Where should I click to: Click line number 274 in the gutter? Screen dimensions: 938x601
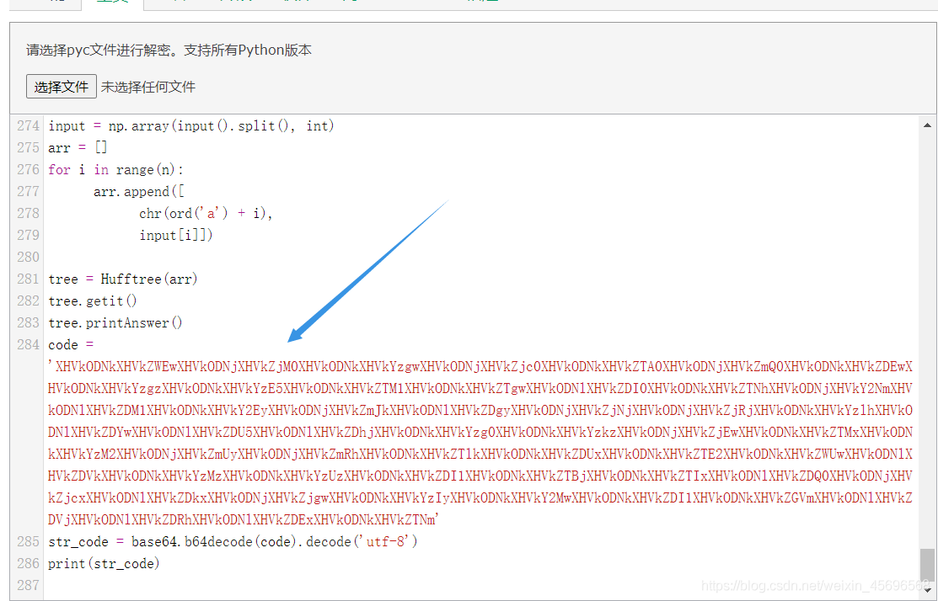pyautogui.click(x=28, y=126)
